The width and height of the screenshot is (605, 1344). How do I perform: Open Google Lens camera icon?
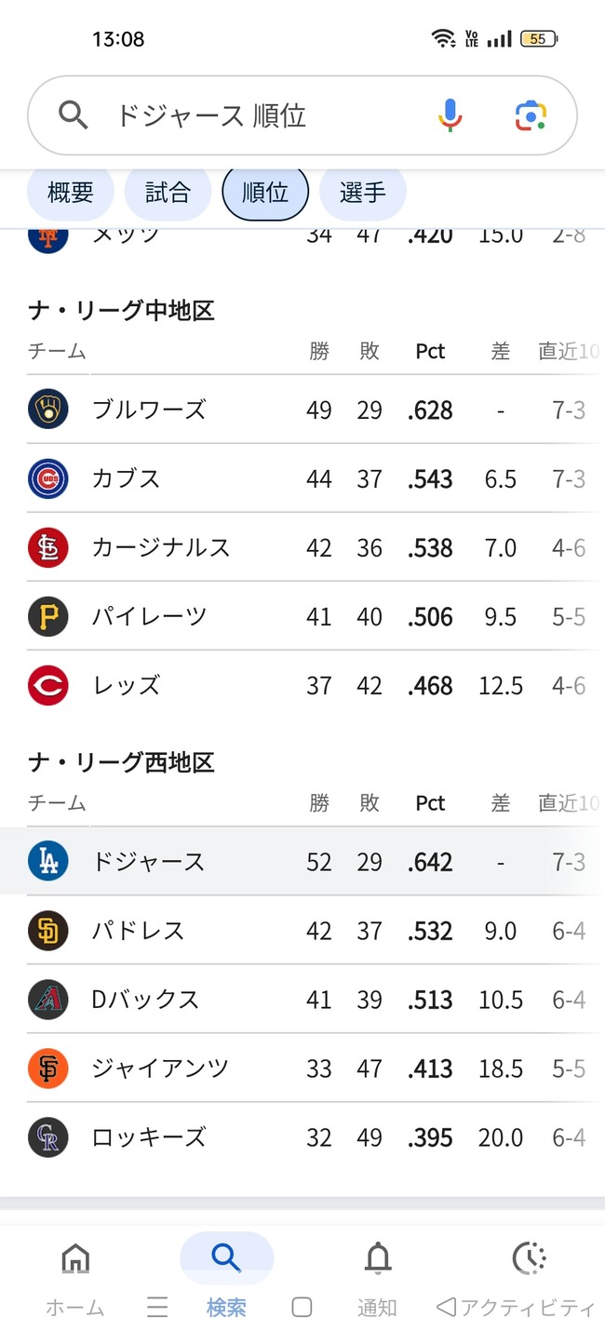[531, 115]
